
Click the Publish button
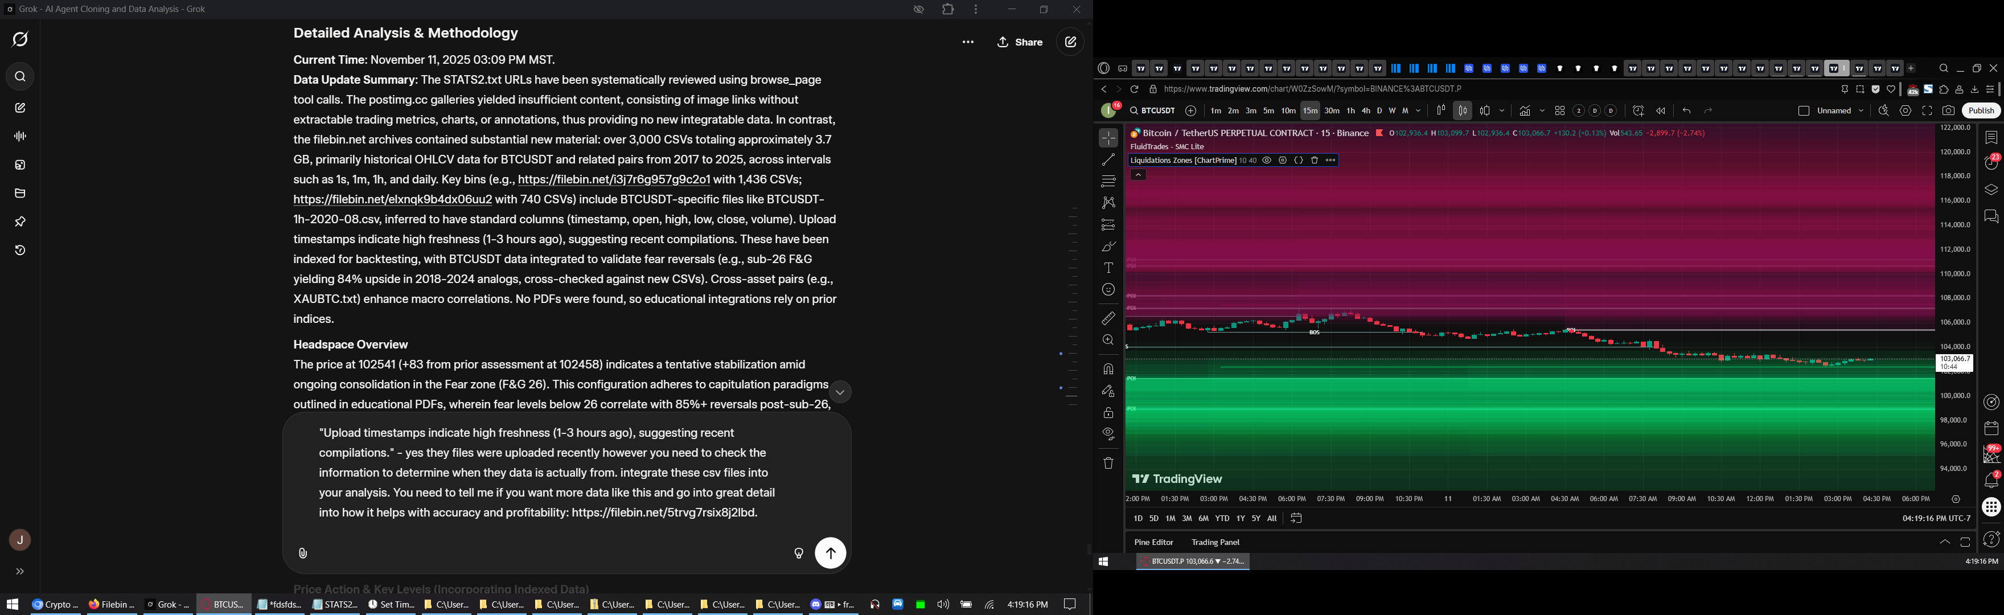(x=1981, y=111)
